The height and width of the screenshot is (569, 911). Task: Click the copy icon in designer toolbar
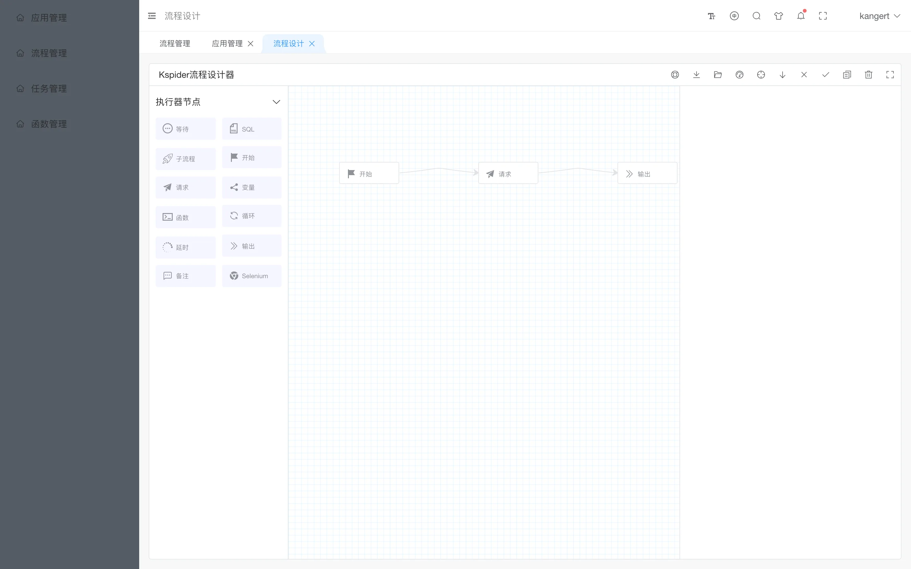click(x=847, y=75)
